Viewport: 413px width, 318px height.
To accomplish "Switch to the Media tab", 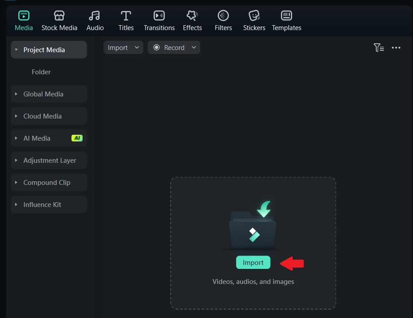I will point(24,20).
